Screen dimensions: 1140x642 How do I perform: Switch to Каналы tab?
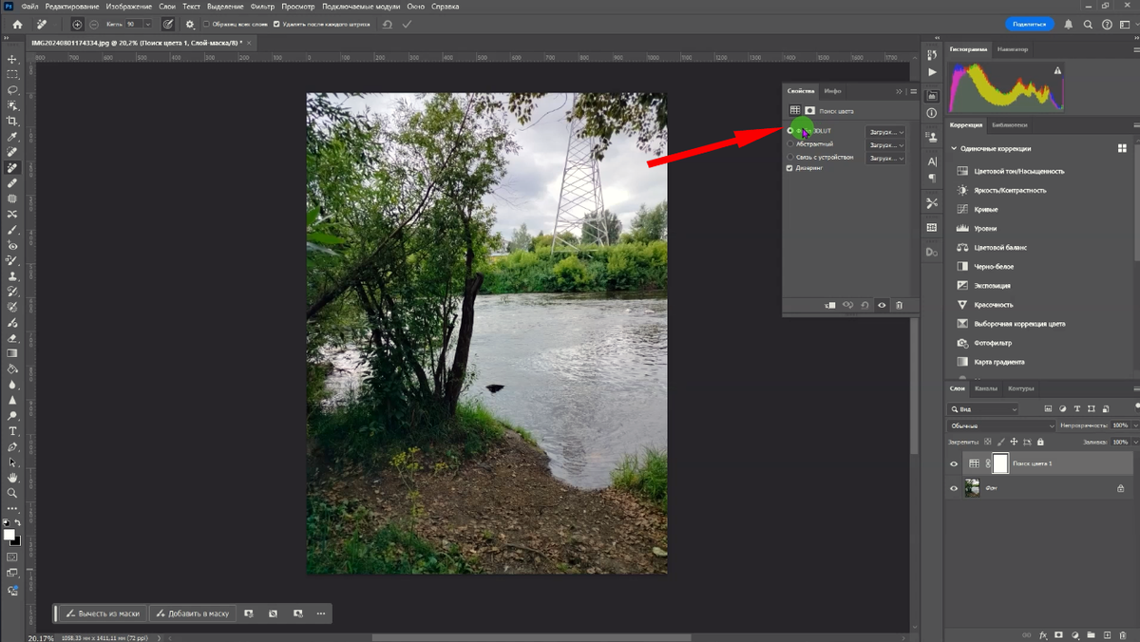coord(986,388)
